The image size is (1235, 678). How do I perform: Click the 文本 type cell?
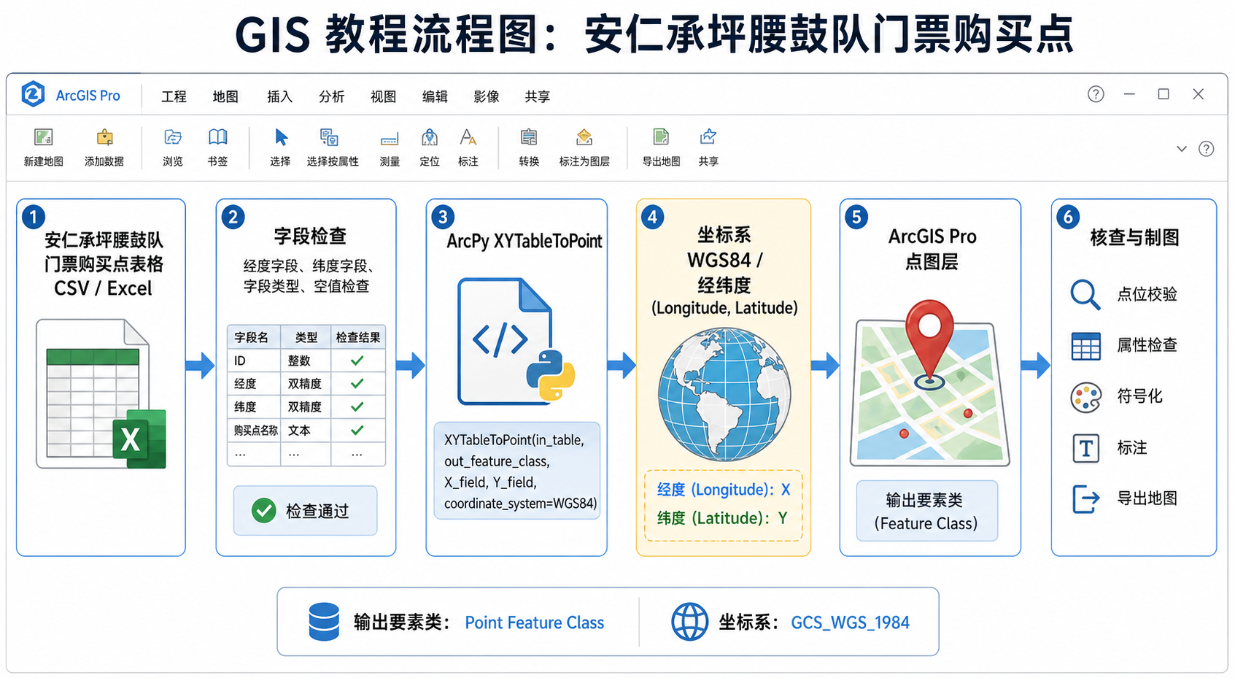pyautogui.click(x=306, y=430)
